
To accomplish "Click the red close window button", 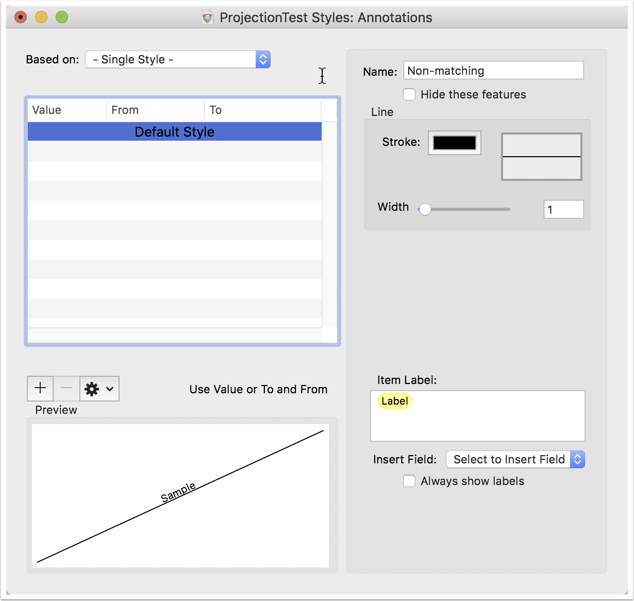I will click(x=21, y=18).
